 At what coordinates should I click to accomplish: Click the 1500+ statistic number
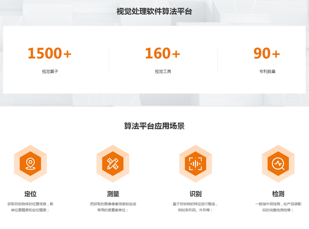(49, 53)
